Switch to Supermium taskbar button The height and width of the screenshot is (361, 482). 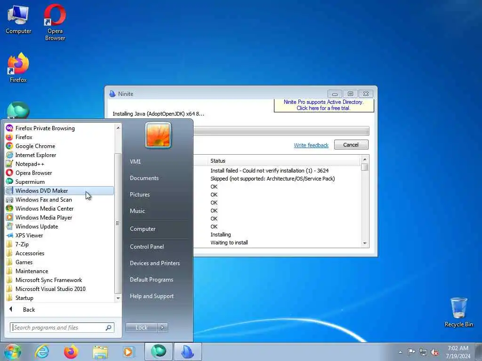pyautogui.click(x=158, y=352)
